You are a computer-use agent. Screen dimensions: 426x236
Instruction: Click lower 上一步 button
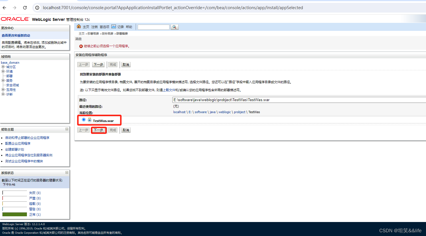tap(83, 130)
